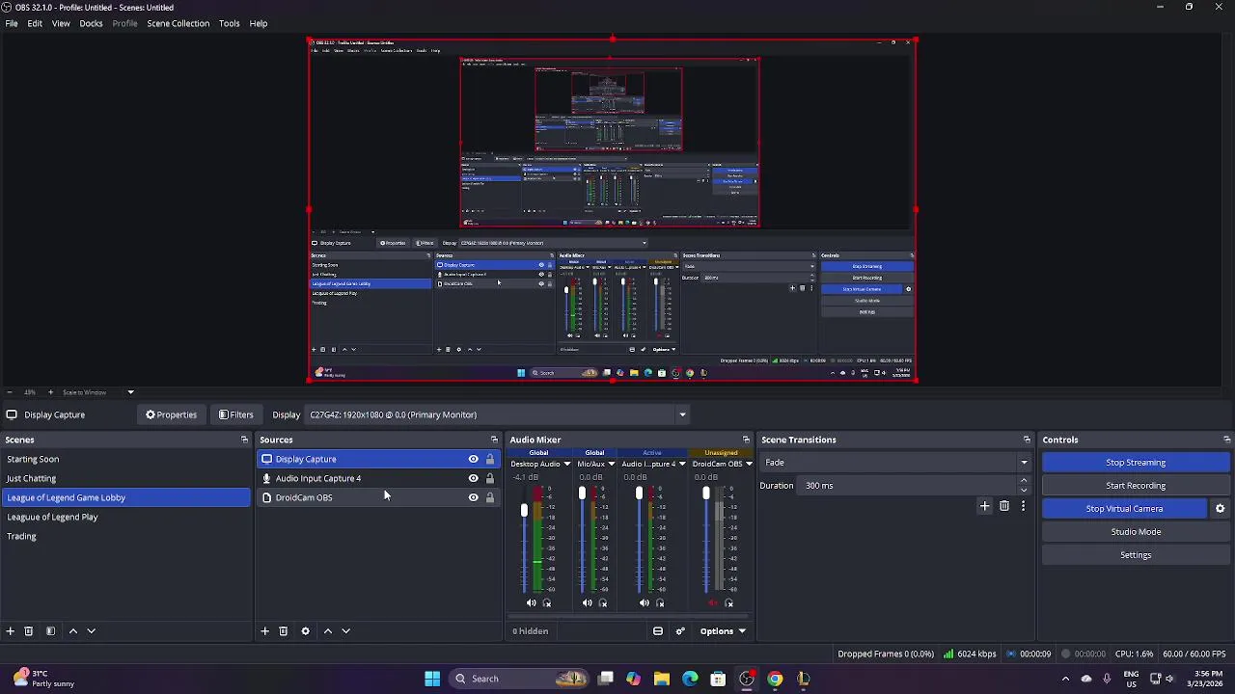Open source Filters button
The width and height of the screenshot is (1235, 694).
pos(235,414)
